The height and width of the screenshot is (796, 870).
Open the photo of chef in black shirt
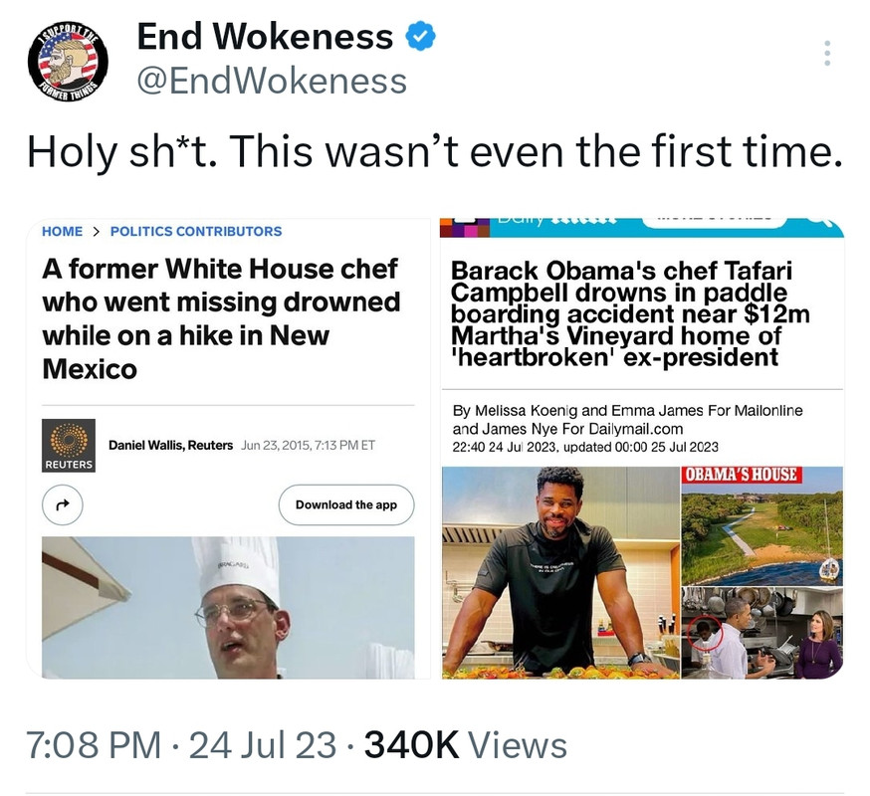point(561,572)
